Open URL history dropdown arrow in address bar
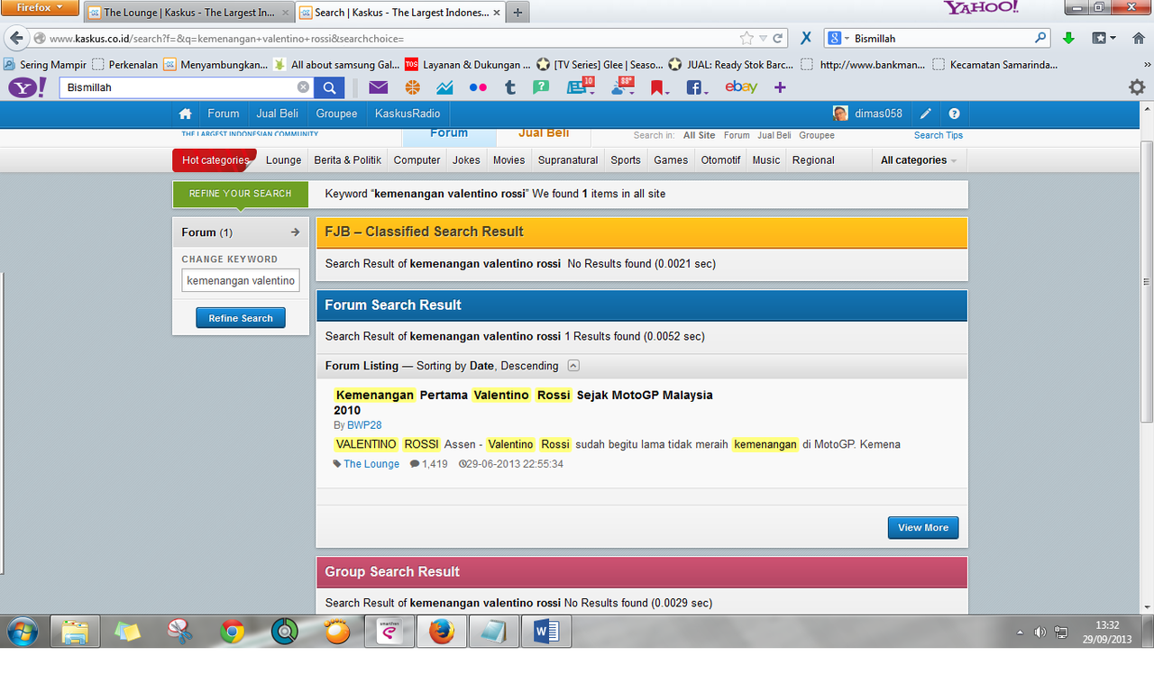 tap(763, 39)
